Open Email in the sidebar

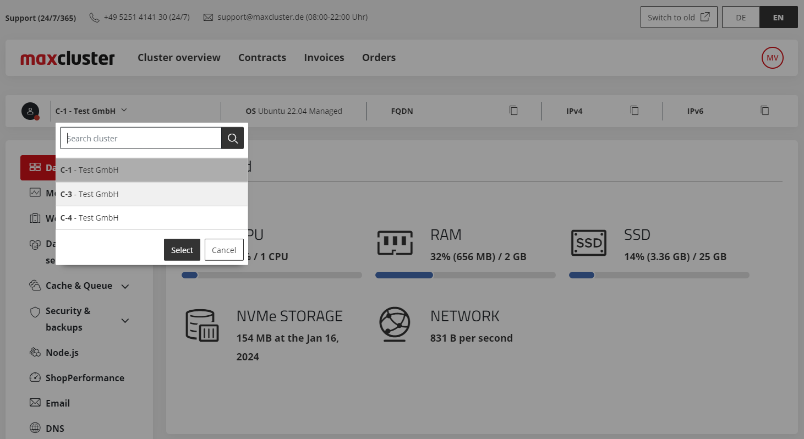(58, 403)
